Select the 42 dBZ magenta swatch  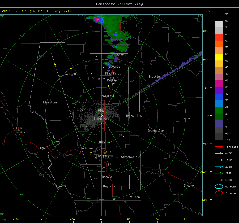coord(219,84)
